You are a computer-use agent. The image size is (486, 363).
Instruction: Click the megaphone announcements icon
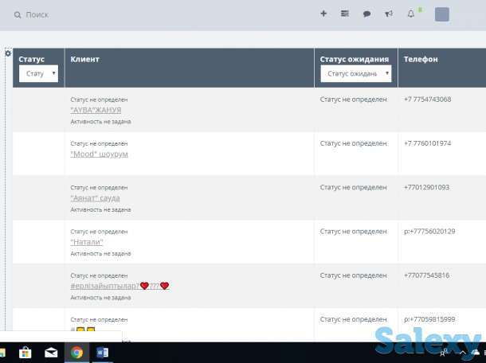pos(389,14)
